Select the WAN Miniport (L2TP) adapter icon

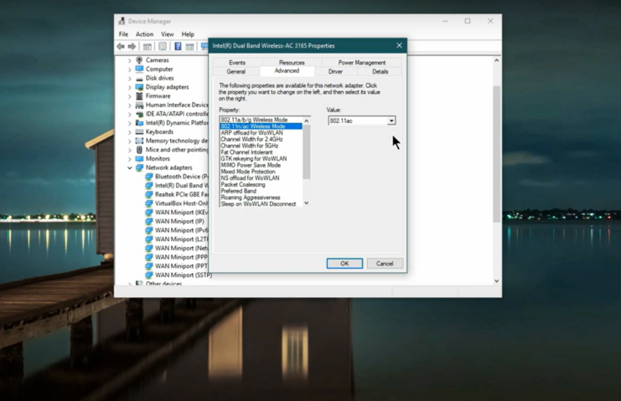(x=149, y=239)
